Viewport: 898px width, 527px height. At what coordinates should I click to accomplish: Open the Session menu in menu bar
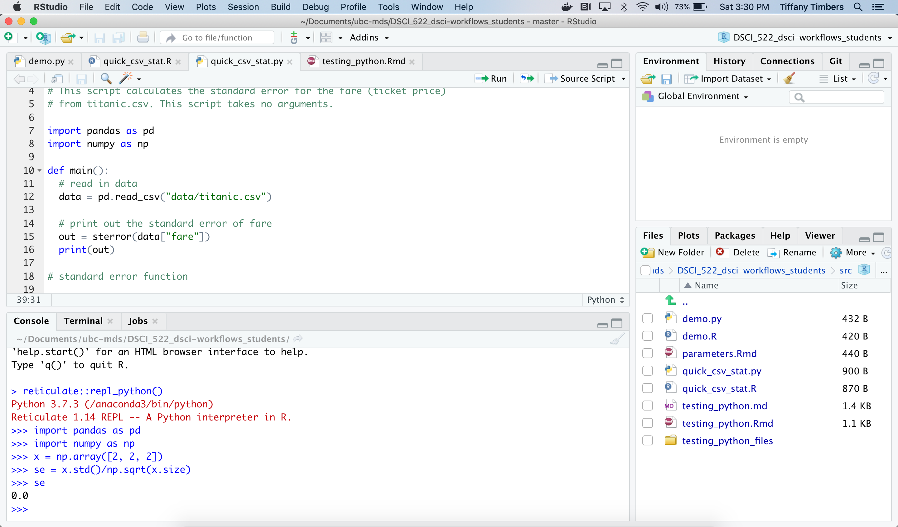[242, 7]
